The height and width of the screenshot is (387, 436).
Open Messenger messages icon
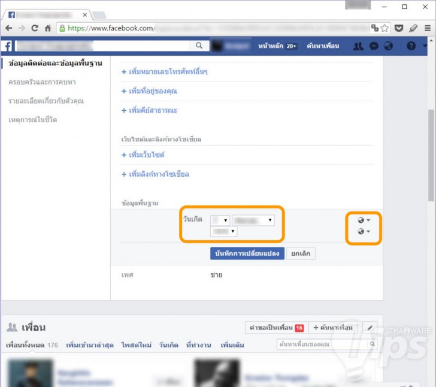[374, 46]
